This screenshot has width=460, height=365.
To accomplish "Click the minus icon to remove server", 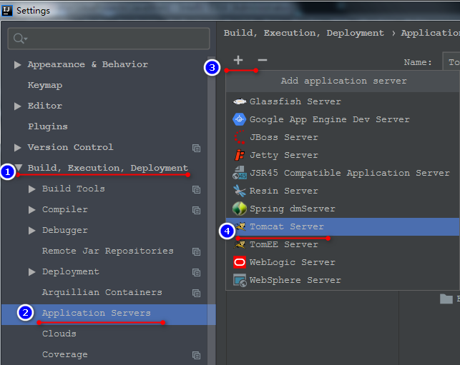I will click(x=263, y=60).
